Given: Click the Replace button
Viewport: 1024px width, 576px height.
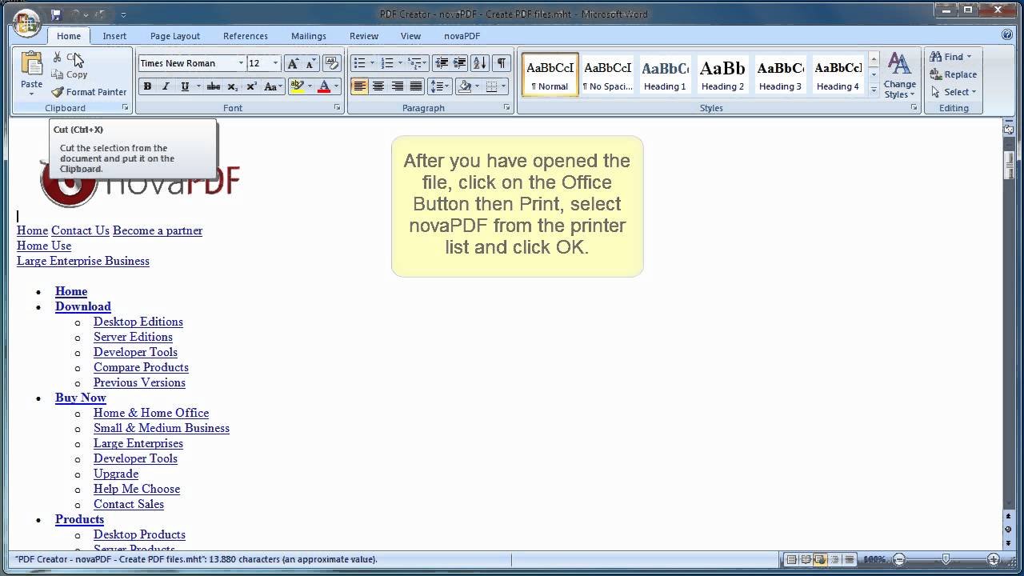Looking at the screenshot, I should (953, 74).
